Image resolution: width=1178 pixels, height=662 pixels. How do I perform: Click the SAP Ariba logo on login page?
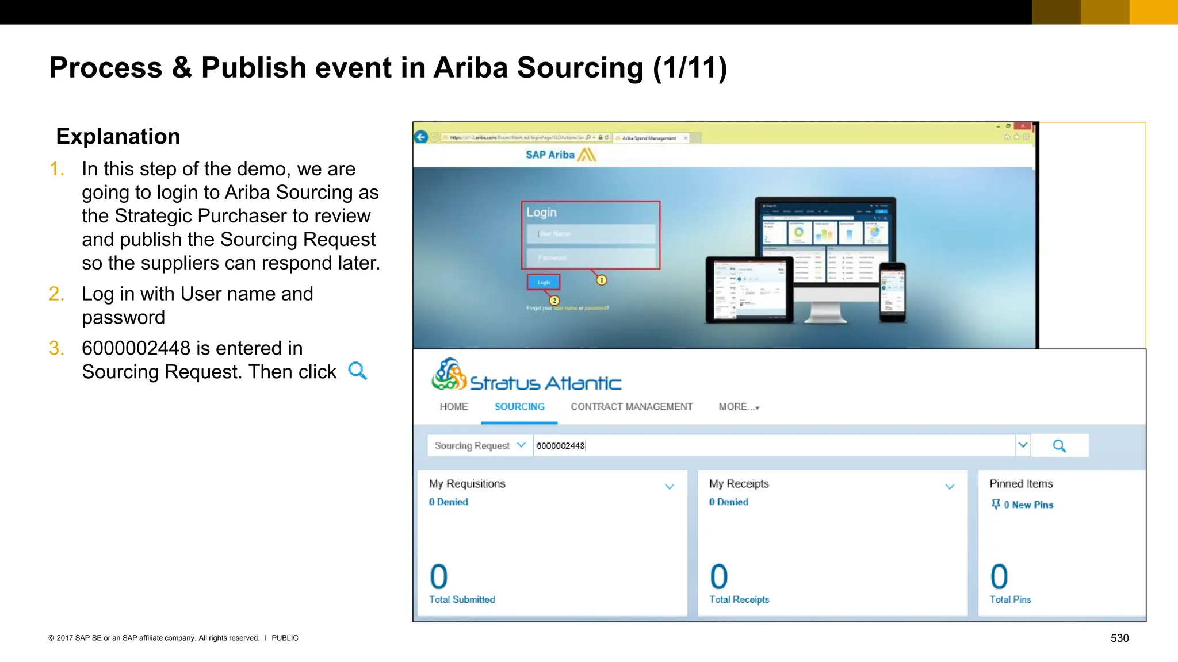coord(561,155)
